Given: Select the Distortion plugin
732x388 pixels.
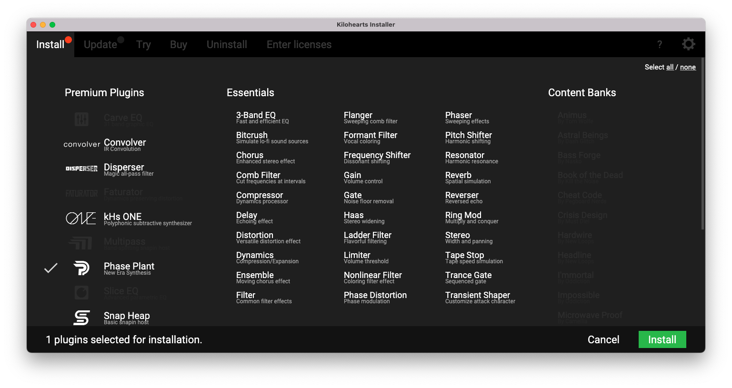Looking at the screenshot, I should pyautogui.click(x=268, y=238).
